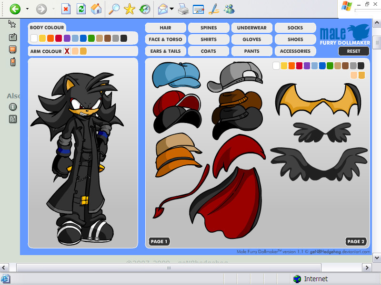Select the small black feathered wings
This screenshot has width=381, height=285.
tap(322, 133)
